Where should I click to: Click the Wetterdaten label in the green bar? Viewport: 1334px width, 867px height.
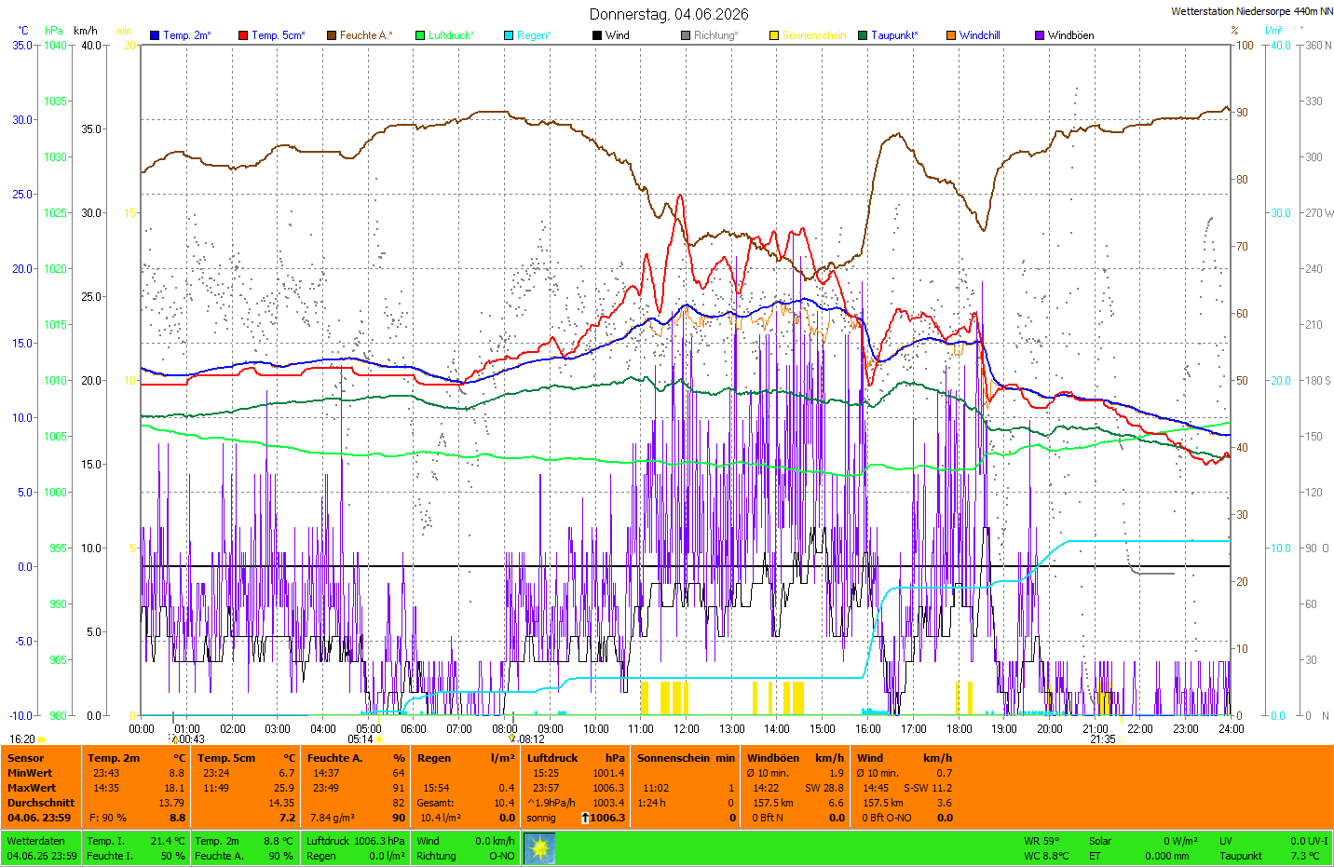coord(36,841)
